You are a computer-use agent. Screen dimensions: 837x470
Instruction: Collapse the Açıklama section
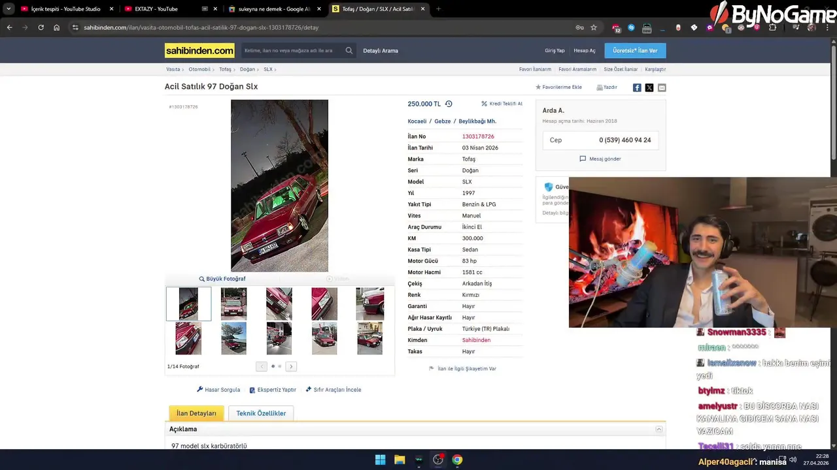coord(659,429)
